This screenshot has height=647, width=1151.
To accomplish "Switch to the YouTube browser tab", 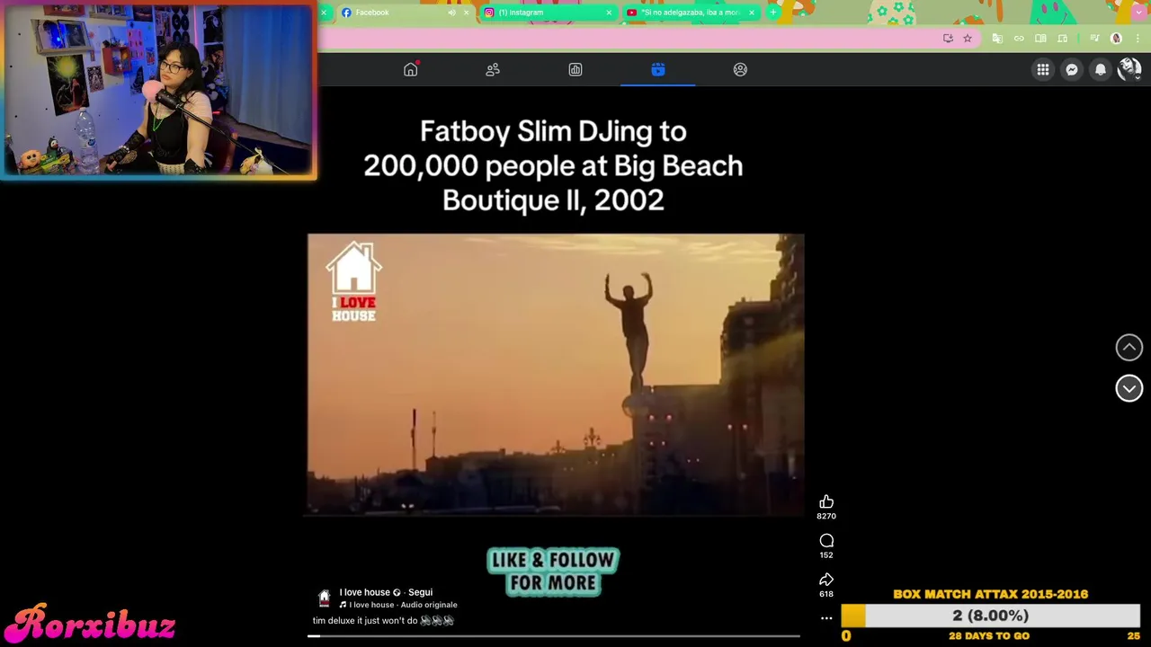I will click(691, 13).
